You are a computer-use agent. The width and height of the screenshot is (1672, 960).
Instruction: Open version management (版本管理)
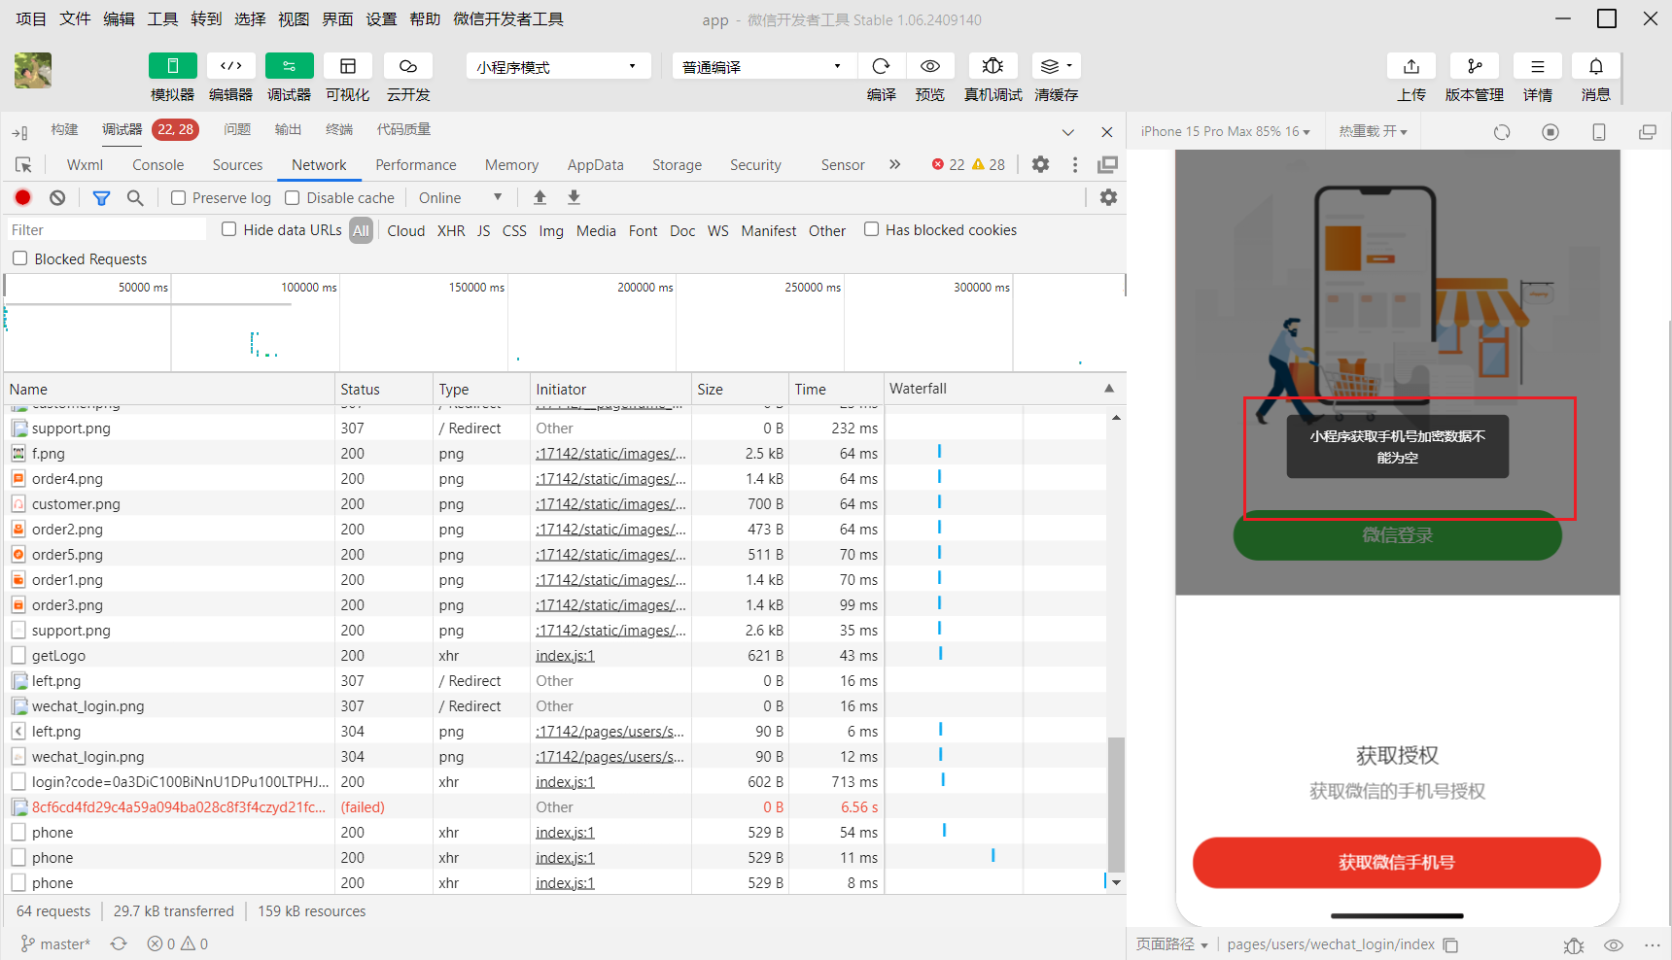coord(1475,66)
